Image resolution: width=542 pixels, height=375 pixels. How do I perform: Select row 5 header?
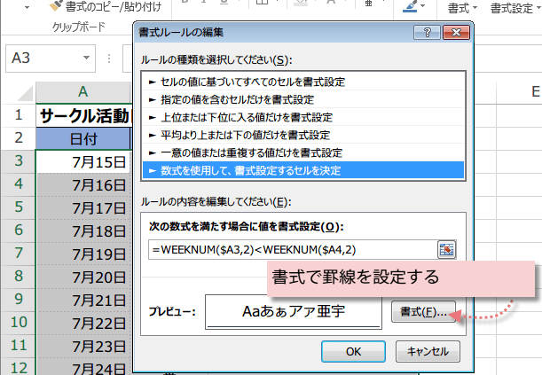click(19, 207)
